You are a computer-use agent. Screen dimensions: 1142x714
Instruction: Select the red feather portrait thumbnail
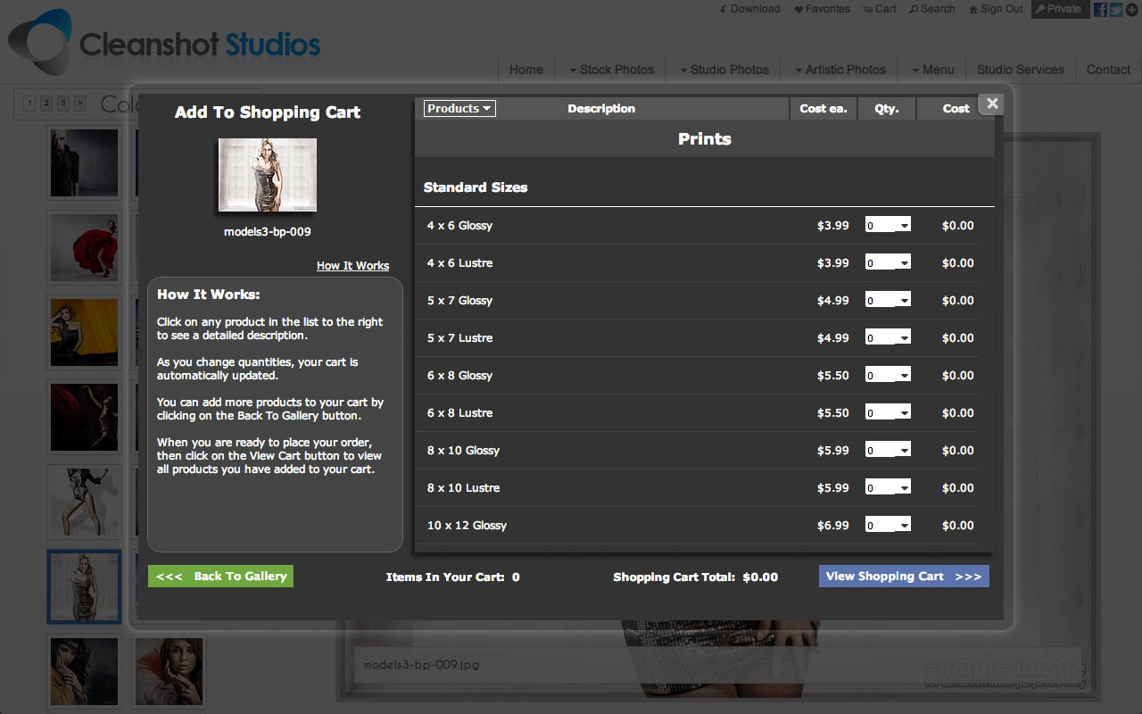pyautogui.click(x=169, y=671)
